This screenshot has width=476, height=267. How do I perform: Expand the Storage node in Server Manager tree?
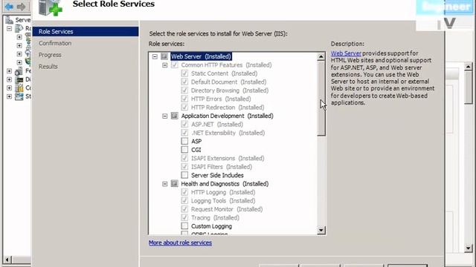[9, 96]
